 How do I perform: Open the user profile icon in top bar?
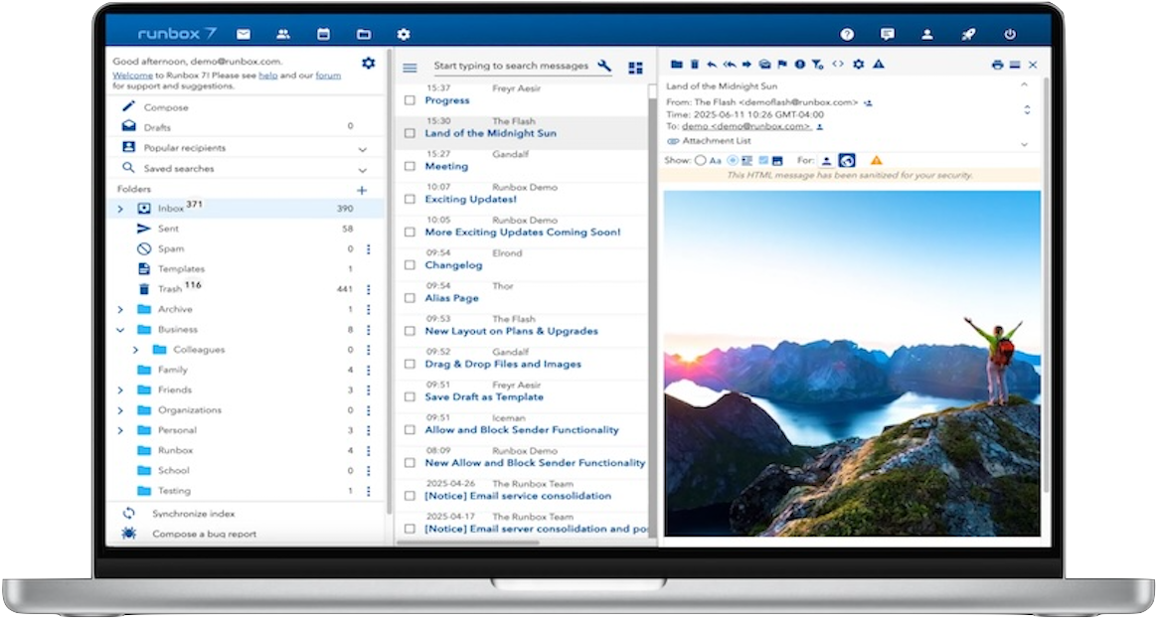coord(927,34)
